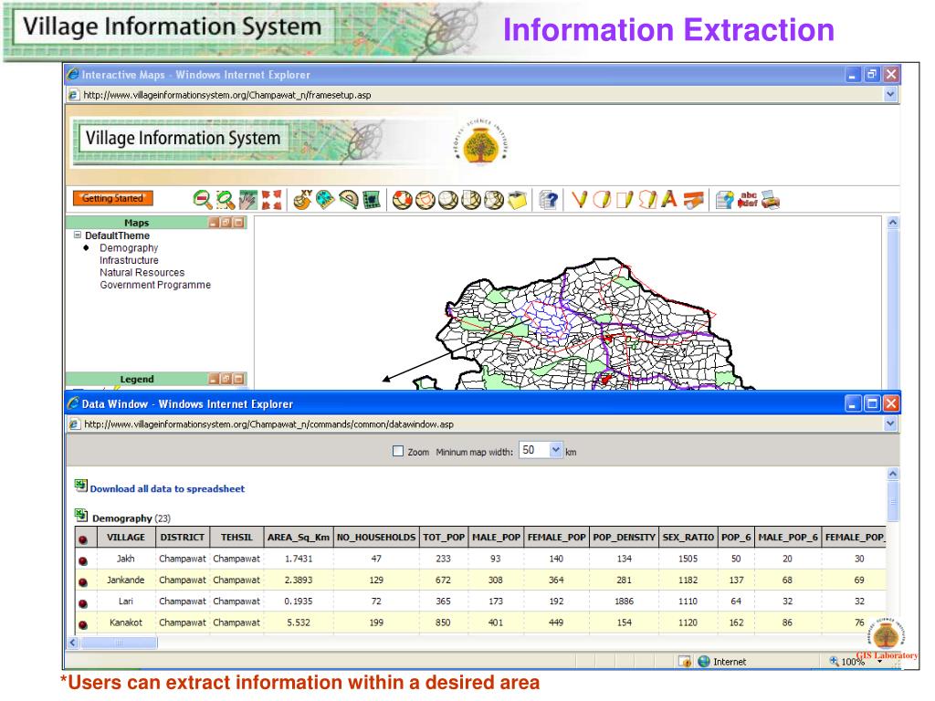Screen dimensions: 935x701
Task: Open the 100% zoom level dropdown
Action: pyautogui.click(x=879, y=662)
